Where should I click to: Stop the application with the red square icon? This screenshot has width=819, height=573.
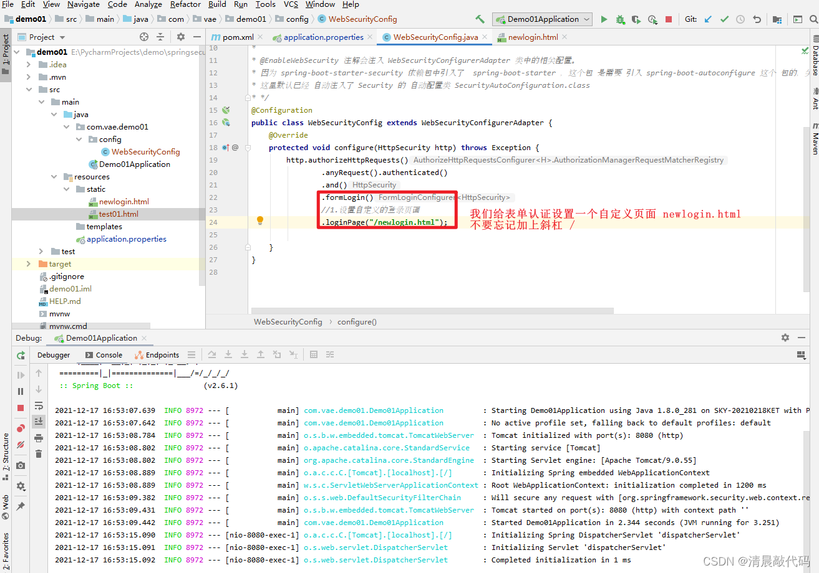coord(669,19)
